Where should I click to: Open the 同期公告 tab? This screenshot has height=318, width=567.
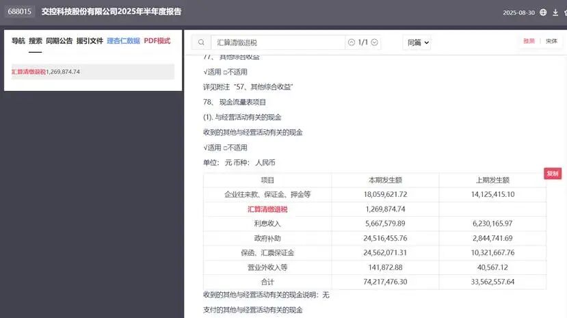pos(60,41)
